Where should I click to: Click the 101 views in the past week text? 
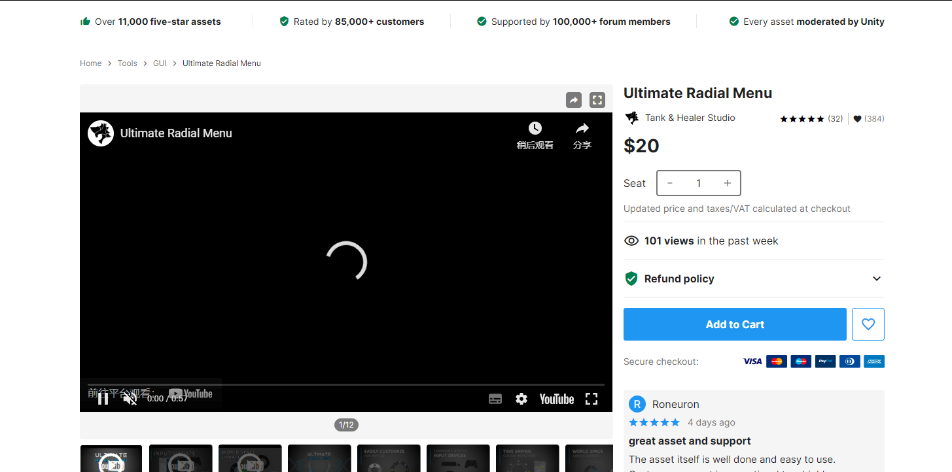pyautogui.click(x=711, y=241)
